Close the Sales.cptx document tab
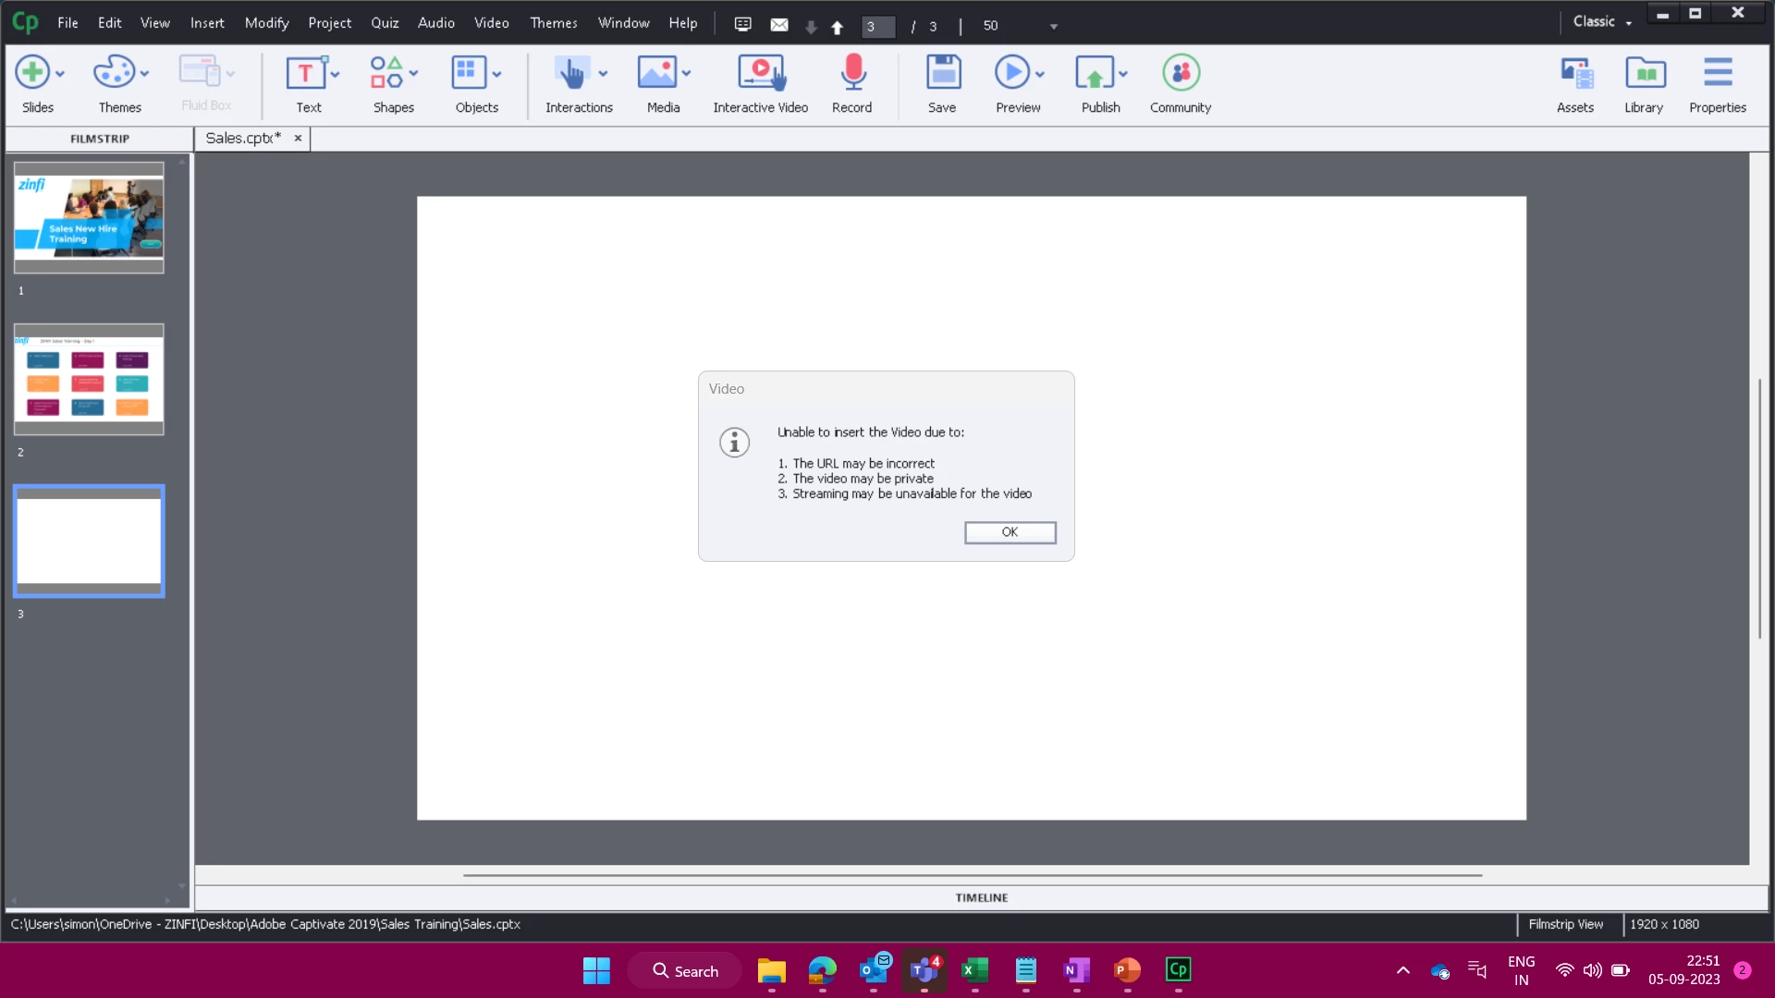The width and height of the screenshot is (1775, 998). [298, 139]
